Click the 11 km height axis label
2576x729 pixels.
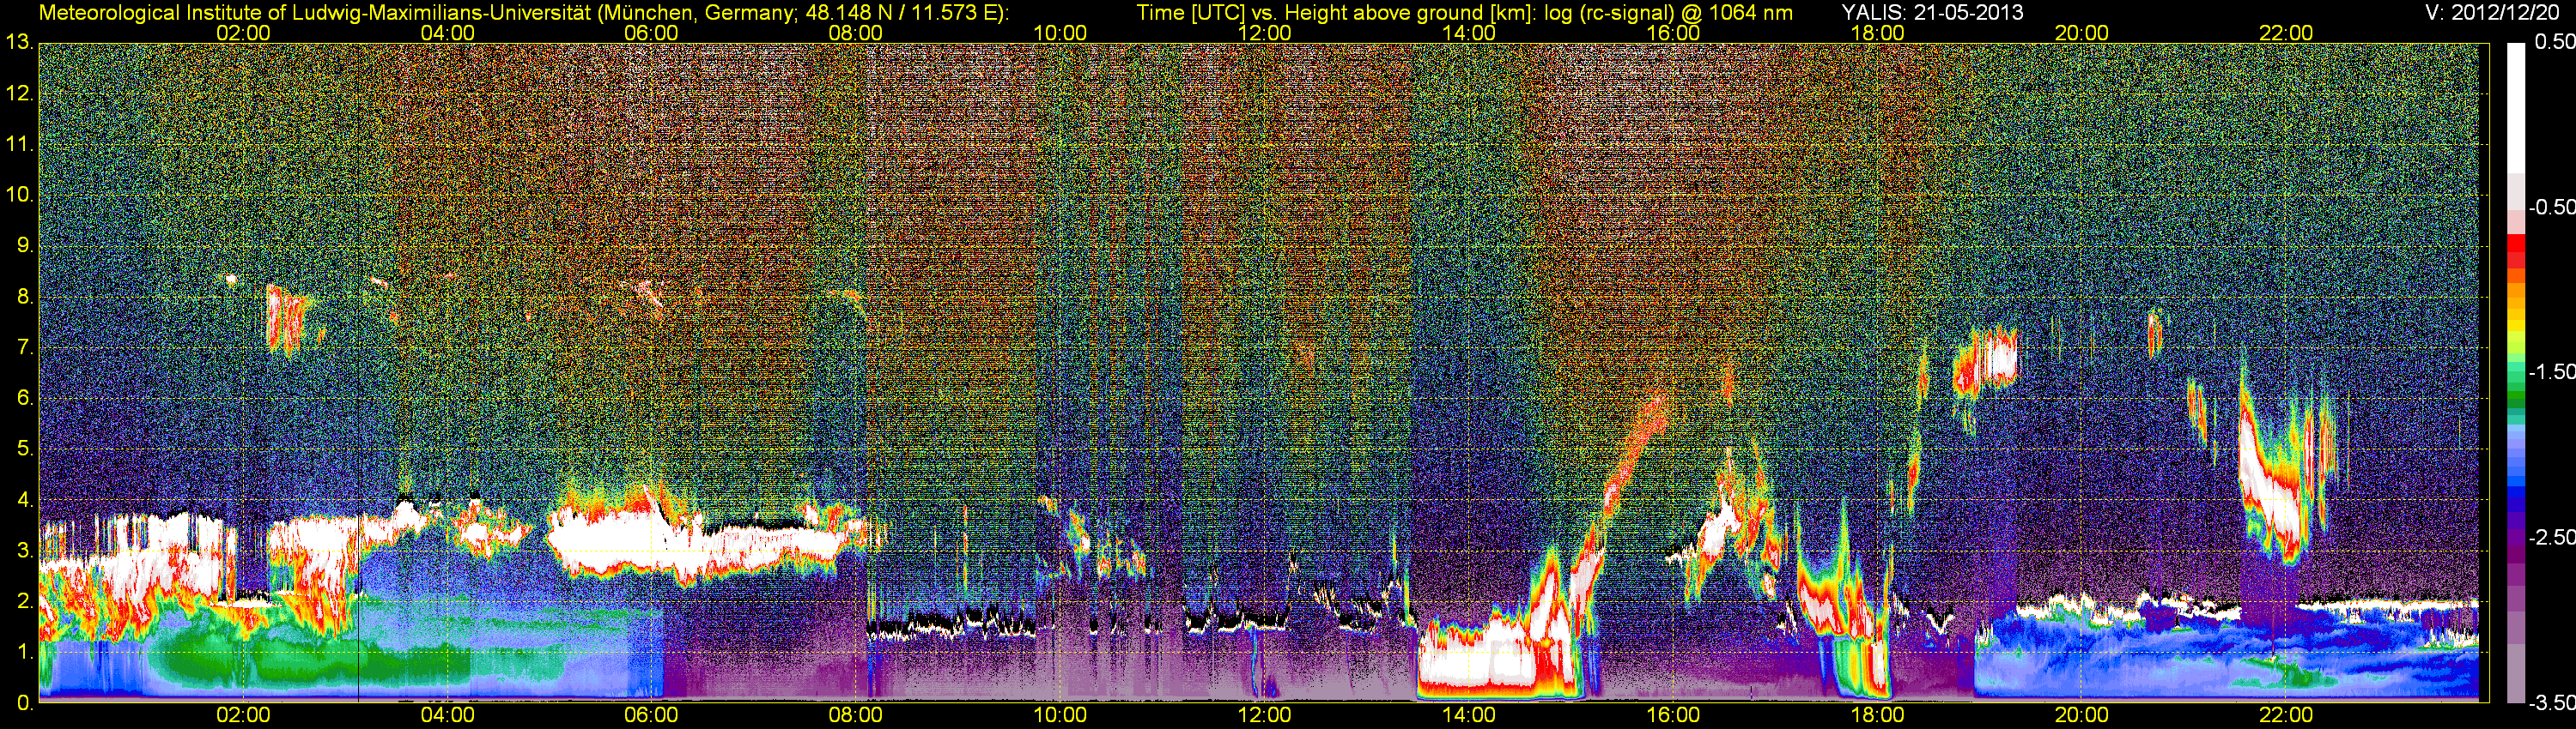(x=18, y=145)
